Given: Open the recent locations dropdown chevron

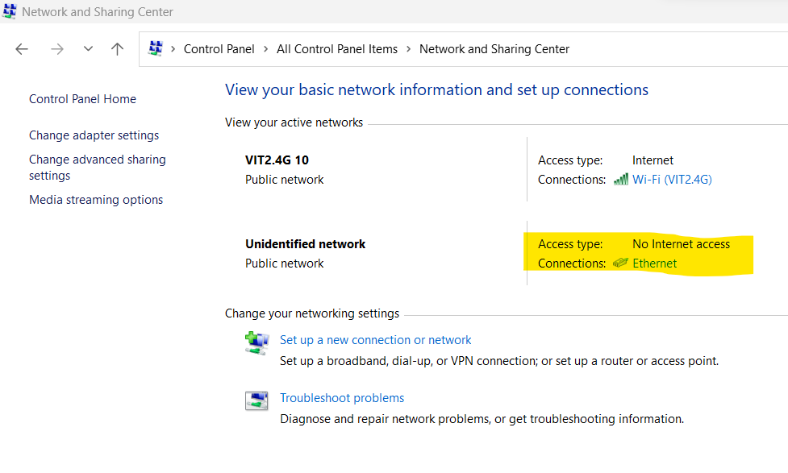Looking at the screenshot, I should click(x=87, y=49).
